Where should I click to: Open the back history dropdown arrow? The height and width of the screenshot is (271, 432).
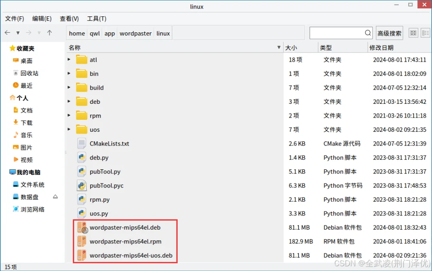pos(18,33)
